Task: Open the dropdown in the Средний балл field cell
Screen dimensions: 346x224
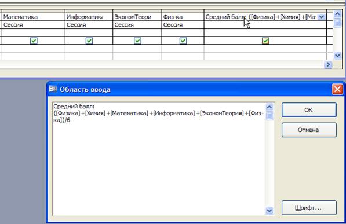Action: click(322, 17)
